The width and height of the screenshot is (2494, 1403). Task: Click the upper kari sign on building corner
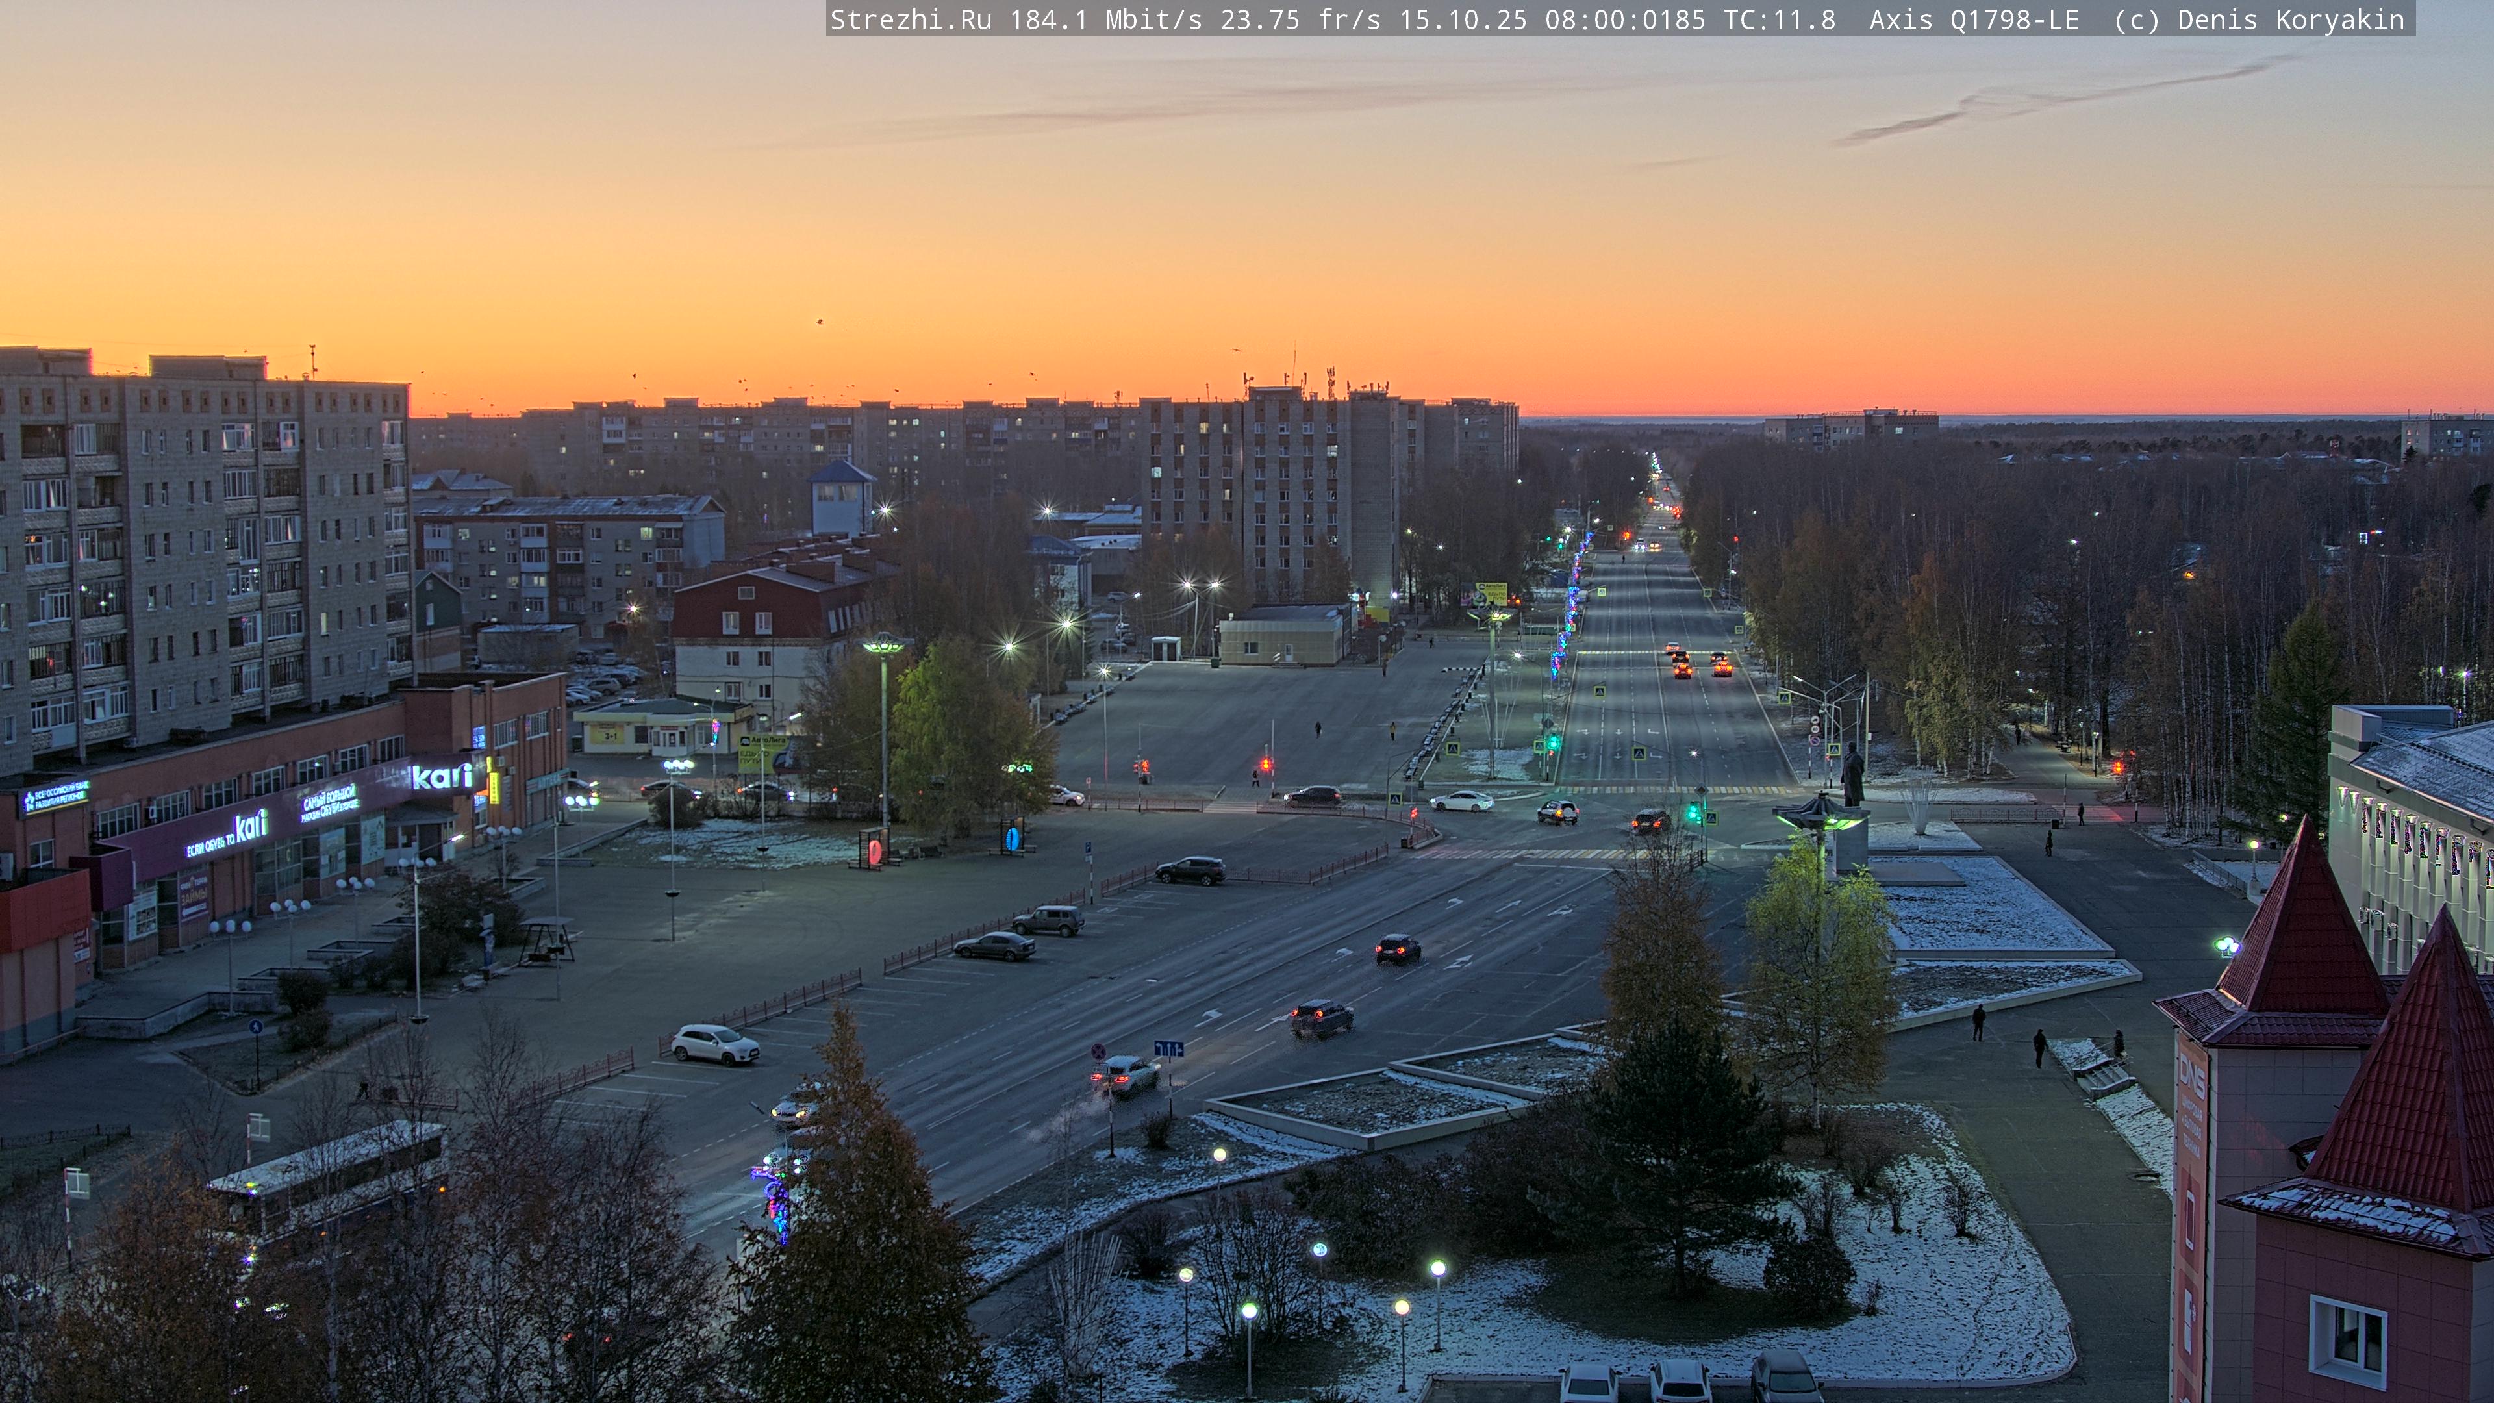pyautogui.click(x=442, y=776)
